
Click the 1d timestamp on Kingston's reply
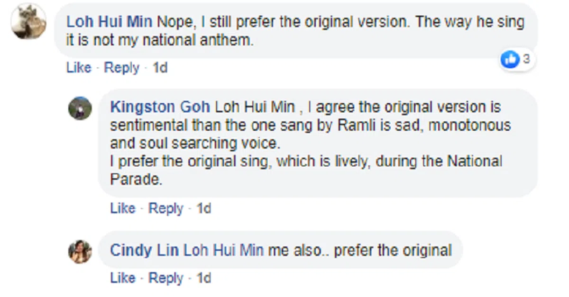(204, 208)
